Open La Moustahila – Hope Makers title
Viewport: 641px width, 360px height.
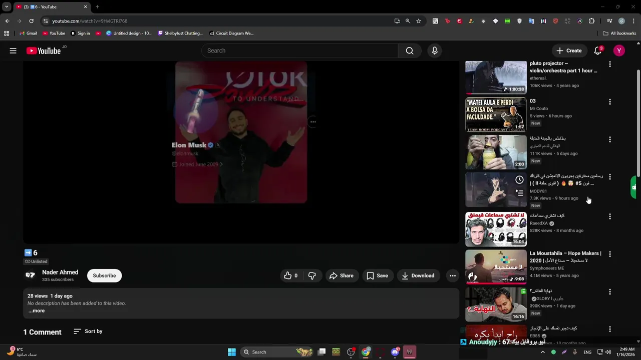[565, 257]
